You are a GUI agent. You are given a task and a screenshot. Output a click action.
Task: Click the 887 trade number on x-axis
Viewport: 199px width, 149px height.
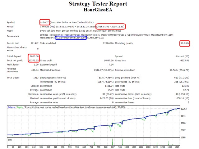tap(113, 147)
